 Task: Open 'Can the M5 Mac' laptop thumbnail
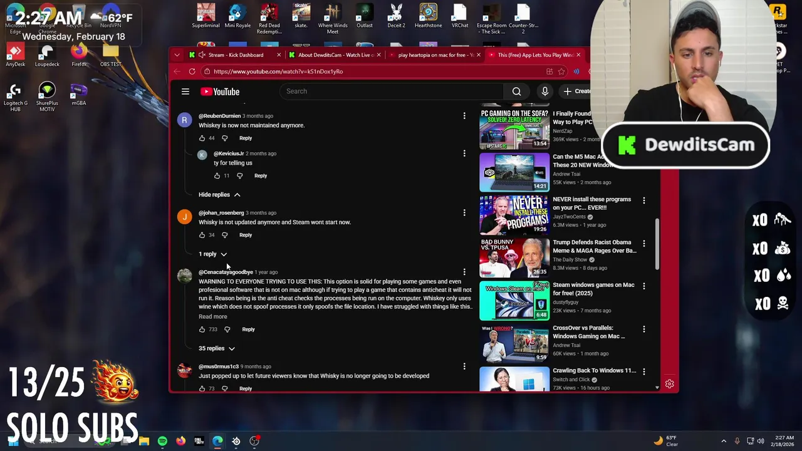[x=514, y=172]
